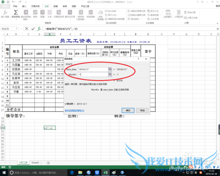The image size is (220, 176).
Task: Select the 5月工资 worksheet tab
Action: tap(23, 163)
